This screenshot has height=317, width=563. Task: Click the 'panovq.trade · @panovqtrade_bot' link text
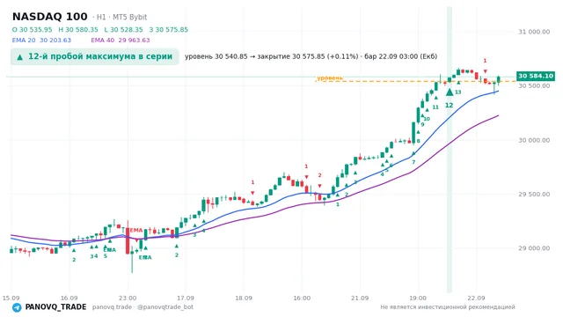pyautogui.click(x=143, y=307)
